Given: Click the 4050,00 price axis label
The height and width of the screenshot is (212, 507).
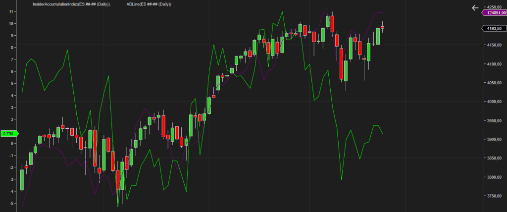Looking at the screenshot, I should [x=495, y=83].
